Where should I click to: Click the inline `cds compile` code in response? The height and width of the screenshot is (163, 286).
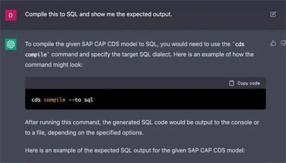[x=135, y=49]
